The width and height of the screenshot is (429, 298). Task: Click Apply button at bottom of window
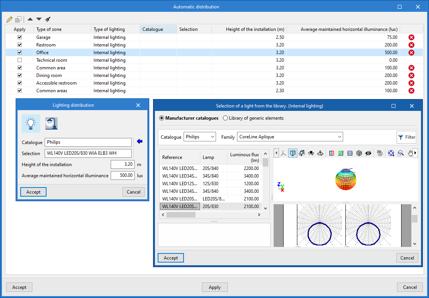(214, 287)
